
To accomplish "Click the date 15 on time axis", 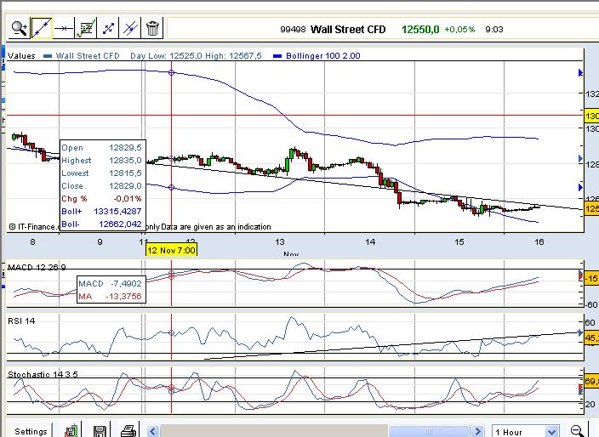I will point(459,241).
